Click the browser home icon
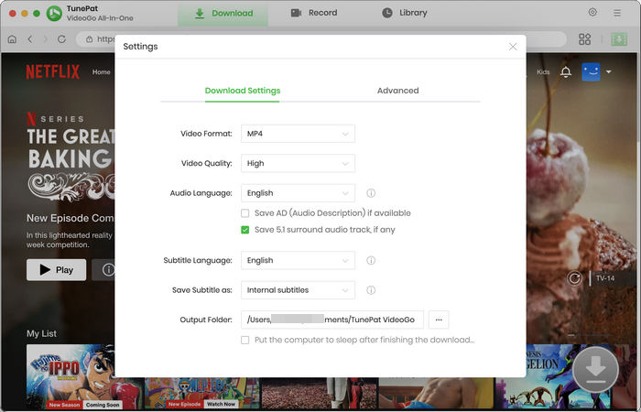 pos(12,39)
